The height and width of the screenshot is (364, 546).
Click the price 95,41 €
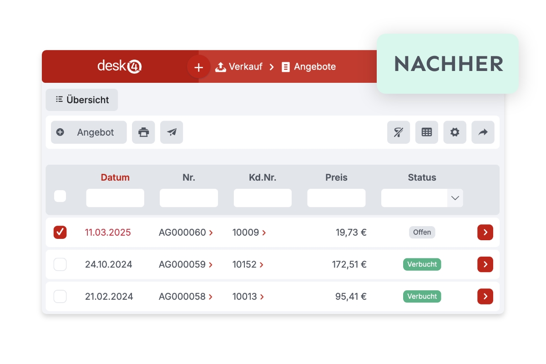tap(351, 297)
